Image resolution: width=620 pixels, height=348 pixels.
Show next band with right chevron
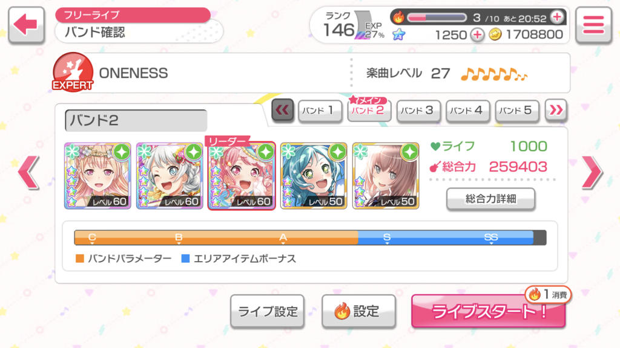592,172
